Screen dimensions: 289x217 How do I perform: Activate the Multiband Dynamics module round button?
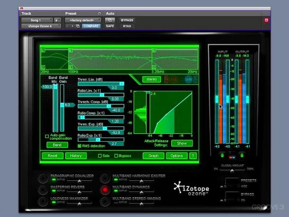(105, 190)
